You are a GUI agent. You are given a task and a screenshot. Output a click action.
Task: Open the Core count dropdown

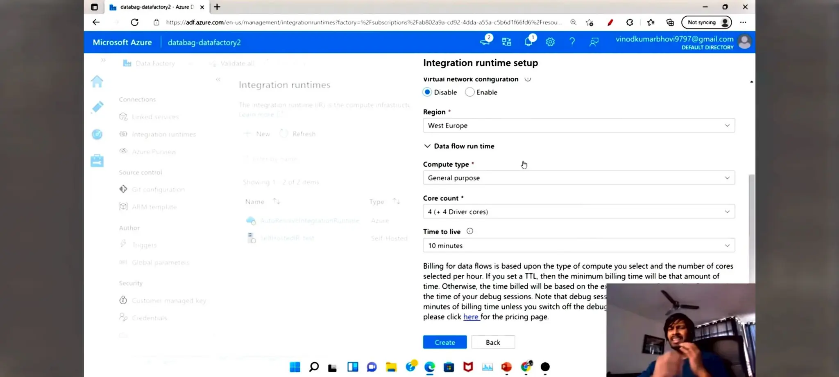pos(579,211)
